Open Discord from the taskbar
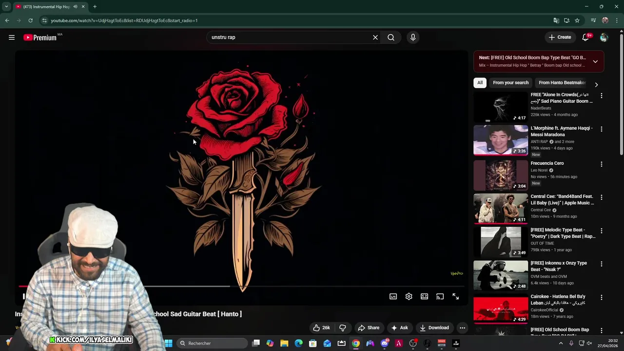This screenshot has height=351, width=624. point(385,343)
